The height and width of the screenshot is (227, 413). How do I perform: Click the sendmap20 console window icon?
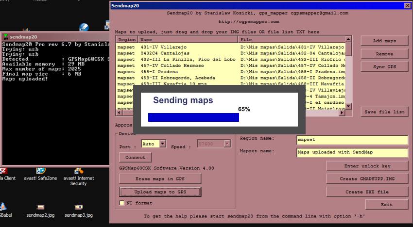click(x=5, y=37)
